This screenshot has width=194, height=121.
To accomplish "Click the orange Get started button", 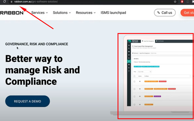I will (187, 13).
